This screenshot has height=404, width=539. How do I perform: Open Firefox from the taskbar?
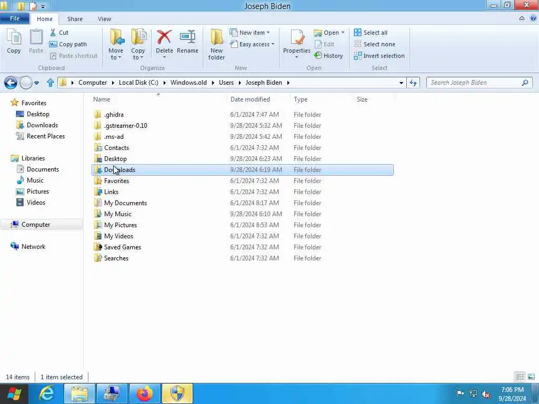click(x=145, y=393)
